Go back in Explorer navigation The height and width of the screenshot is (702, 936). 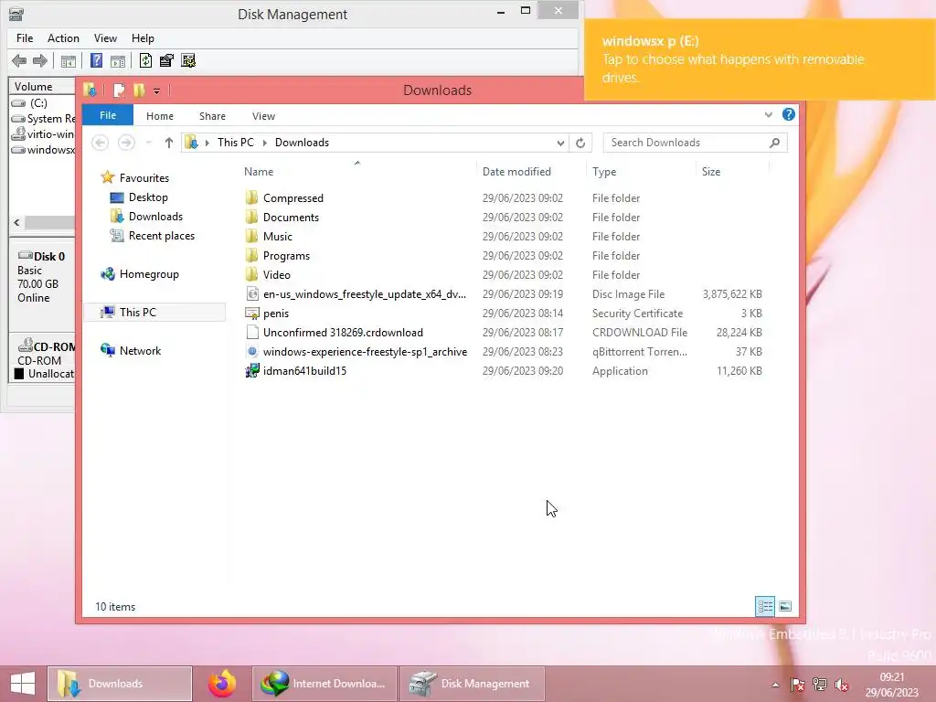click(x=101, y=143)
